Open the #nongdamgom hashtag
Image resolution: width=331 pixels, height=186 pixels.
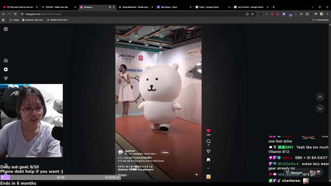pyautogui.click(x=146, y=169)
